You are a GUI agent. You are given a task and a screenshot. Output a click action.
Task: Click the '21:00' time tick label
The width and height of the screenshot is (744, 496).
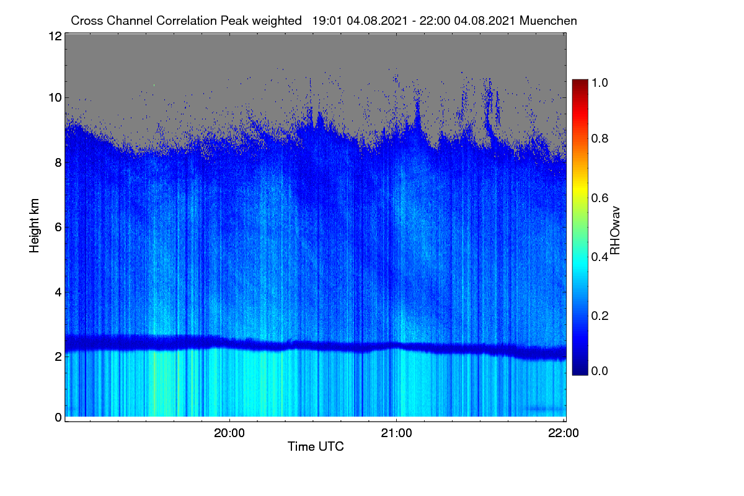(397, 433)
